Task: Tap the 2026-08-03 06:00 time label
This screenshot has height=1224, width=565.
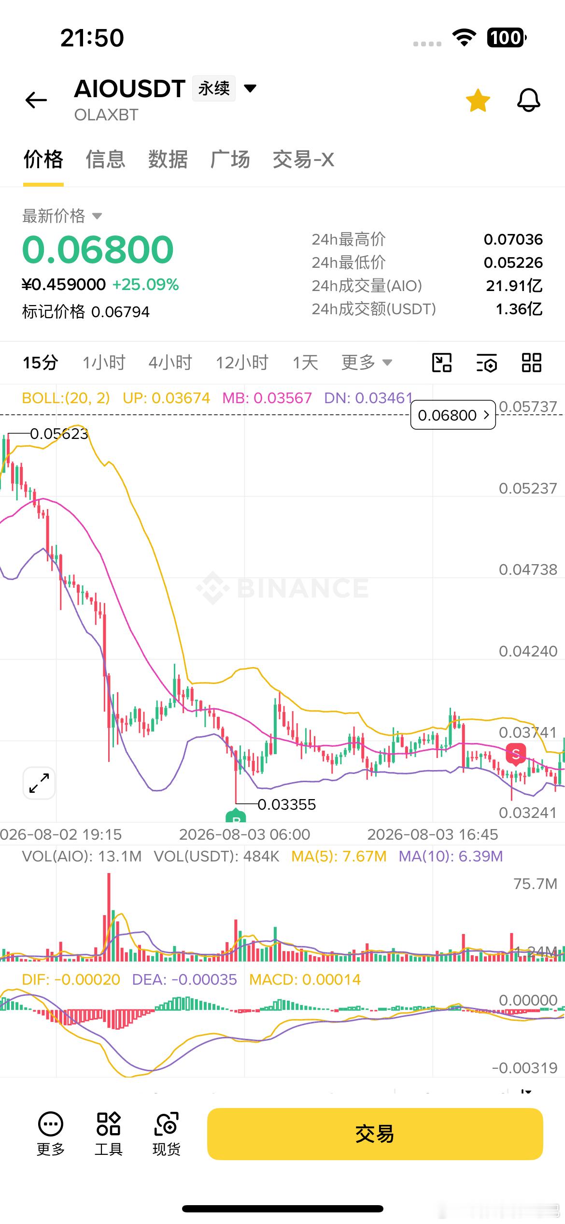Action: [245, 834]
